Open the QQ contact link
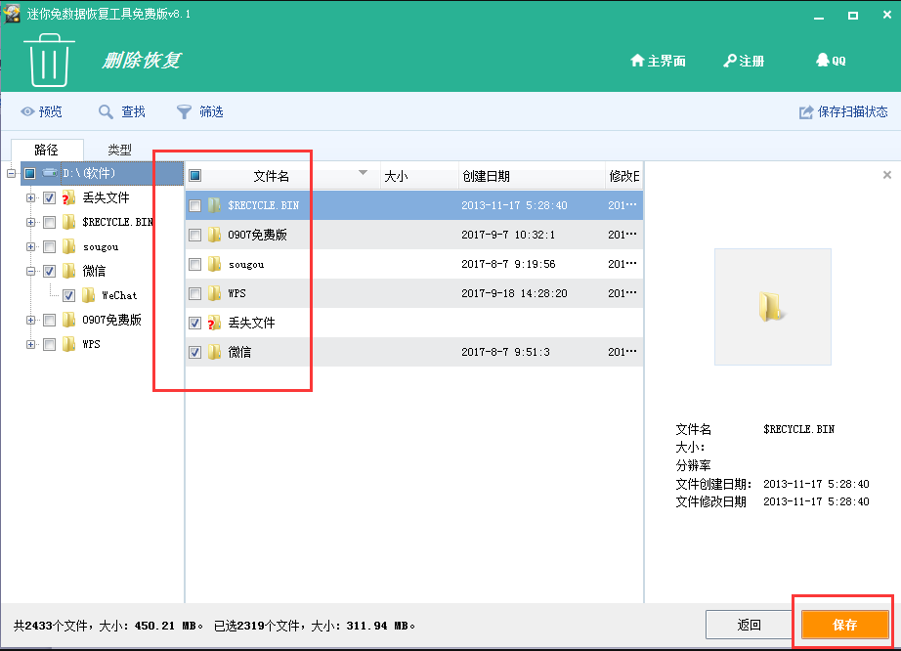This screenshot has height=651, width=901. point(831,61)
